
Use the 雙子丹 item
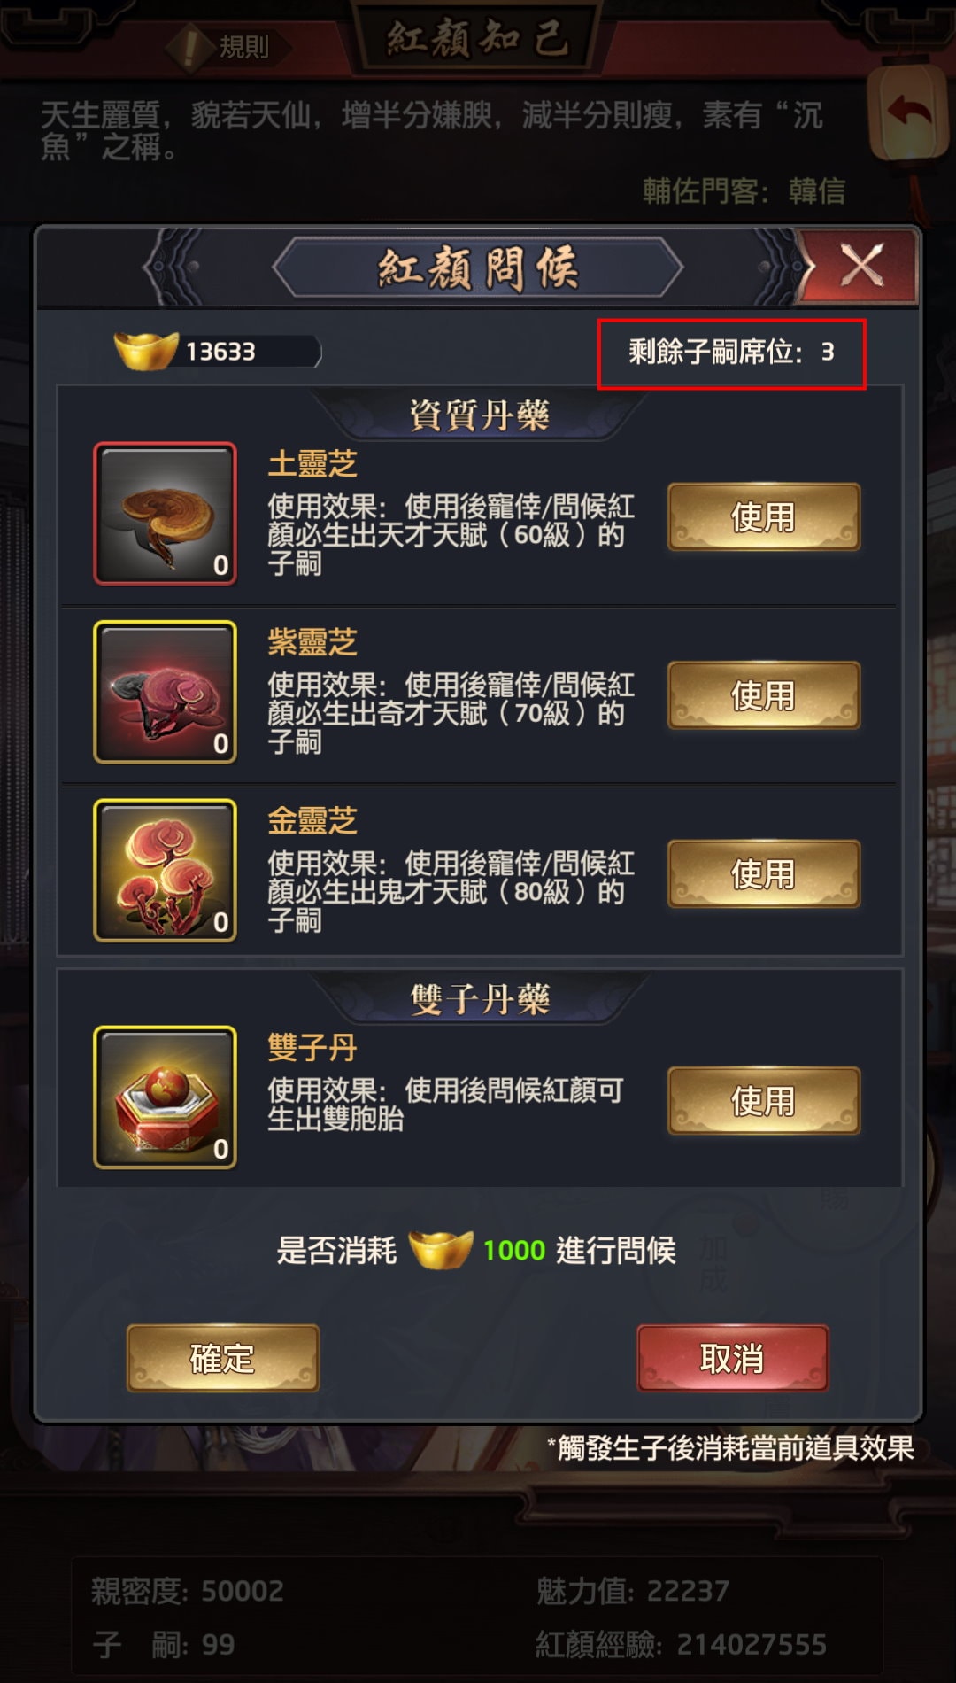pyautogui.click(x=764, y=1101)
